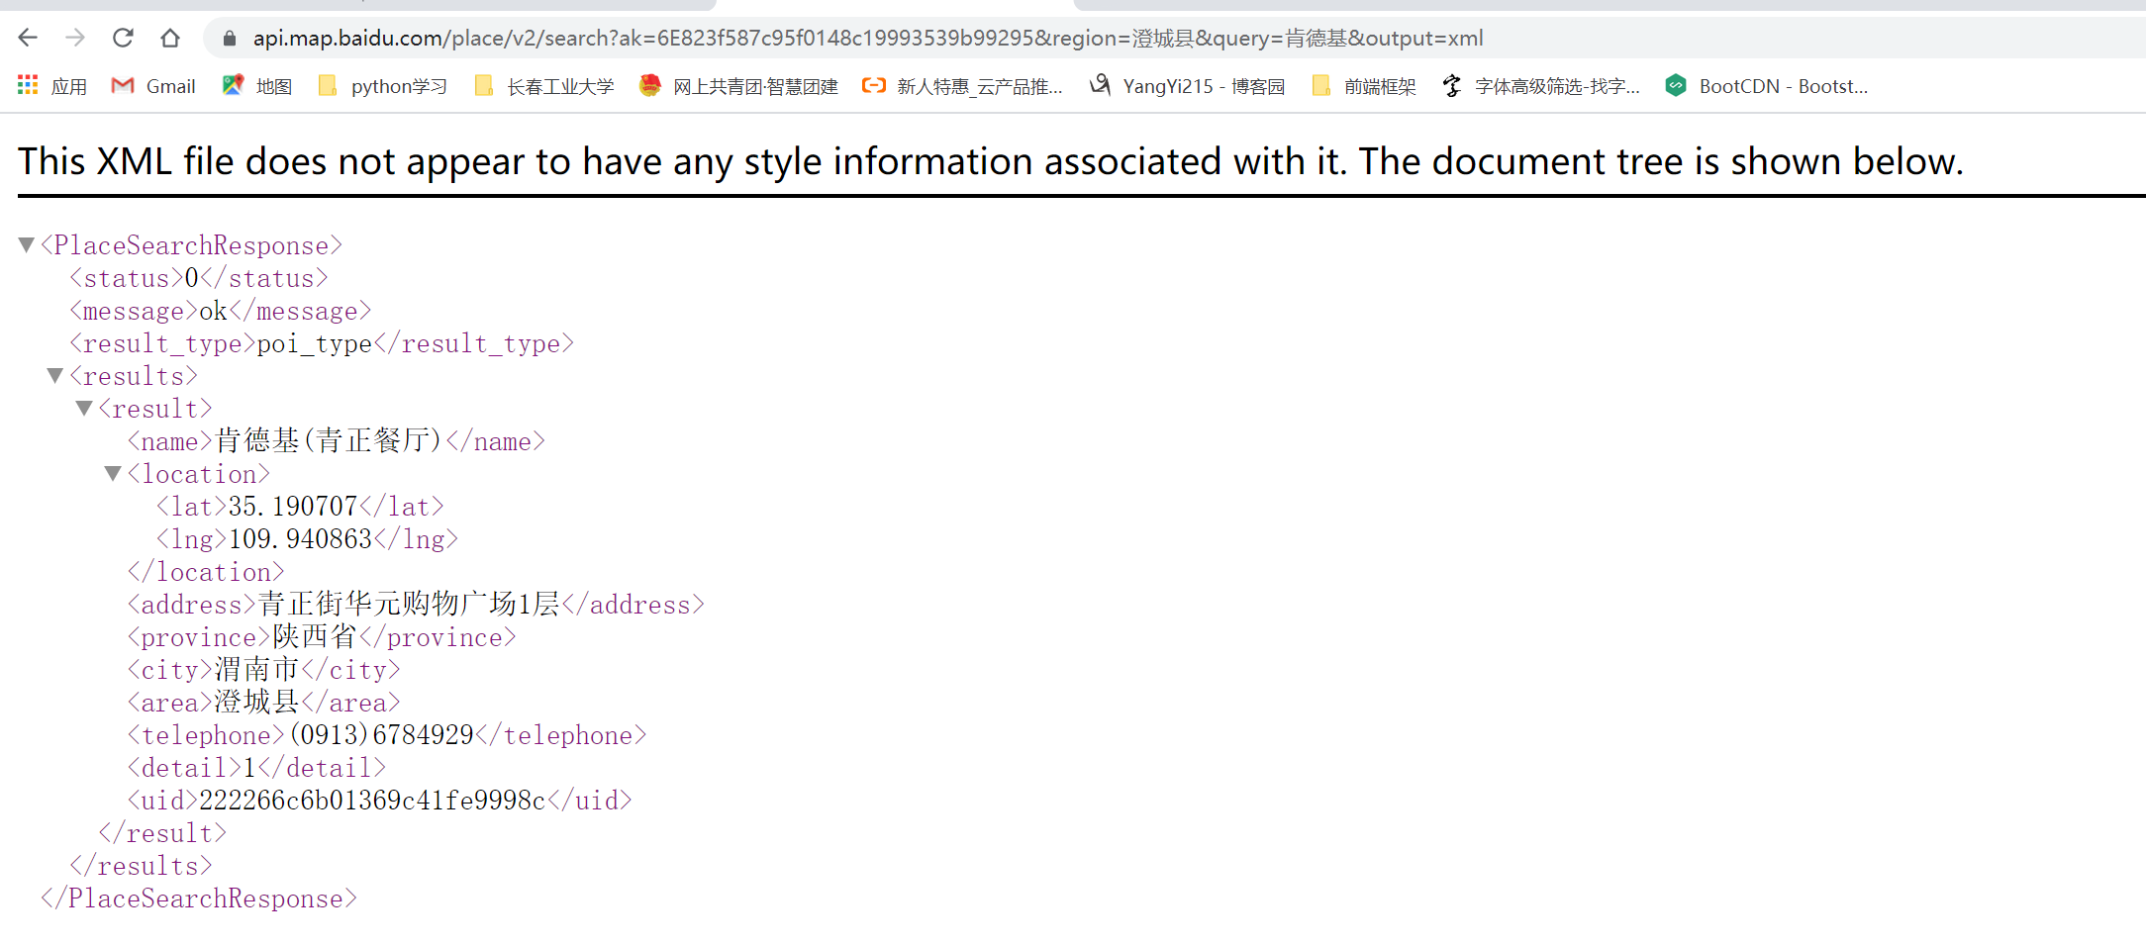Open the YangYi215 博客园 bookmark
The image size is (2146, 946).
tap(1187, 86)
